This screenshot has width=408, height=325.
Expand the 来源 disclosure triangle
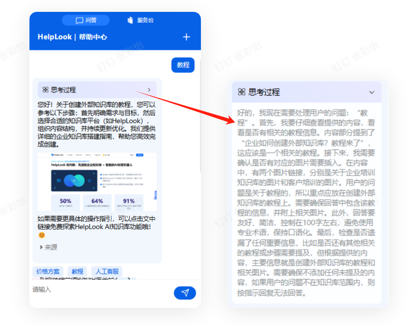(41, 247)
